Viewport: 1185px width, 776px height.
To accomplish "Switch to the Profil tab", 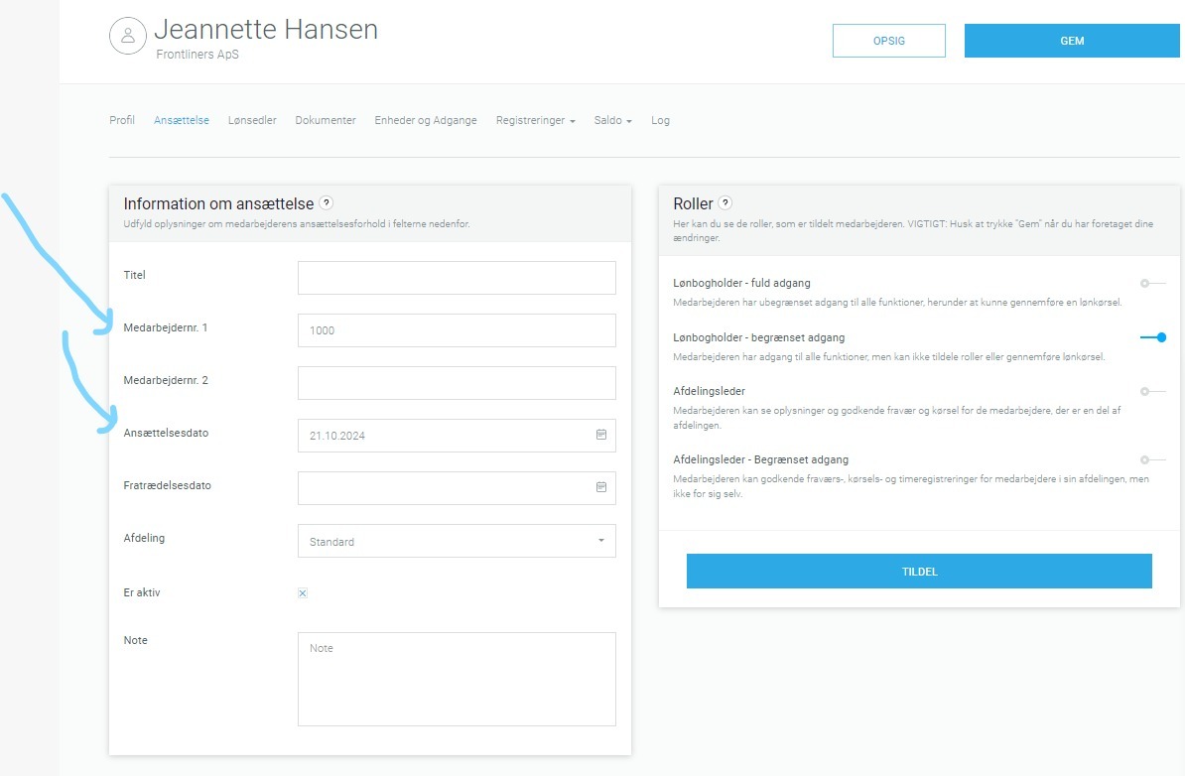I will pos(122,120).
